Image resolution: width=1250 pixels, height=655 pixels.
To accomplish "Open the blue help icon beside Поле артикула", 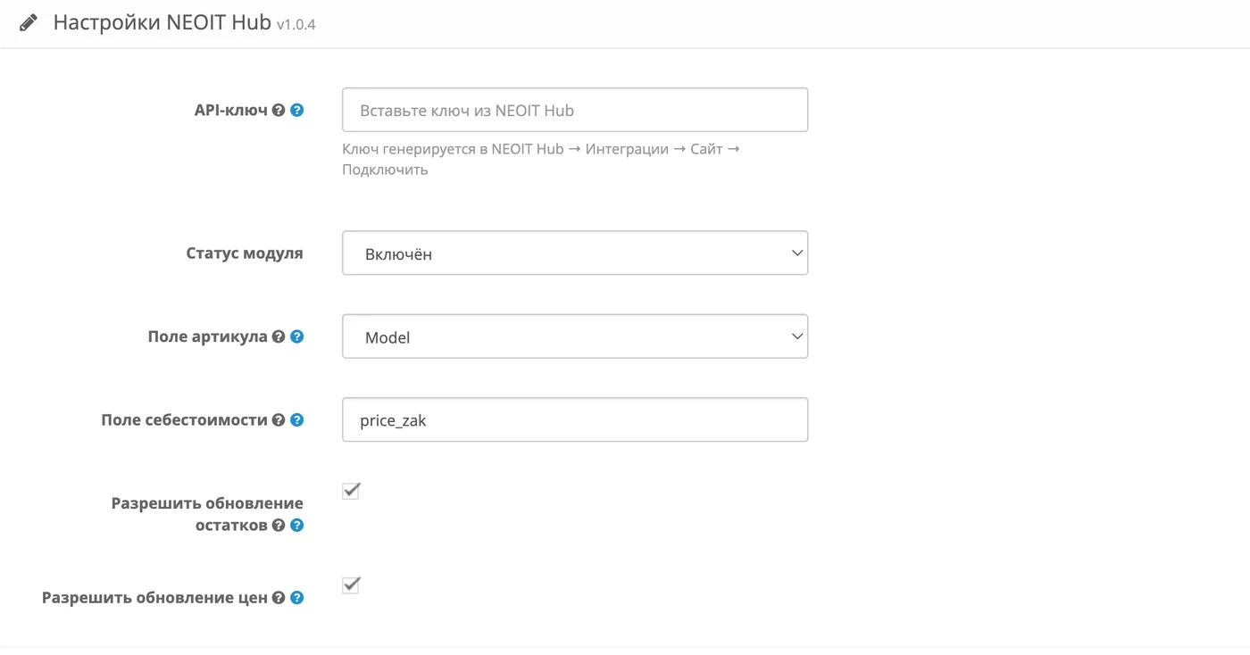I will pyautogui.click(x=297, y=336).
